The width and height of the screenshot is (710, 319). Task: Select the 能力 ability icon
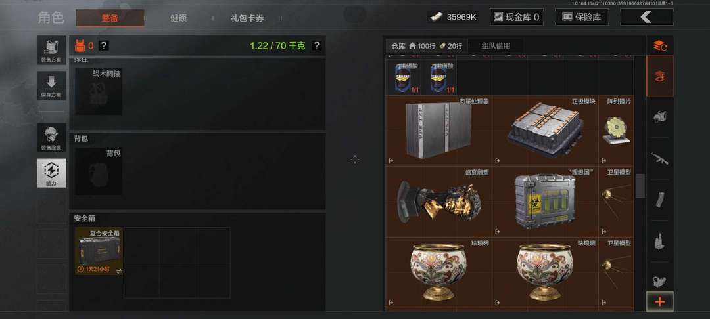coord(51,173)
